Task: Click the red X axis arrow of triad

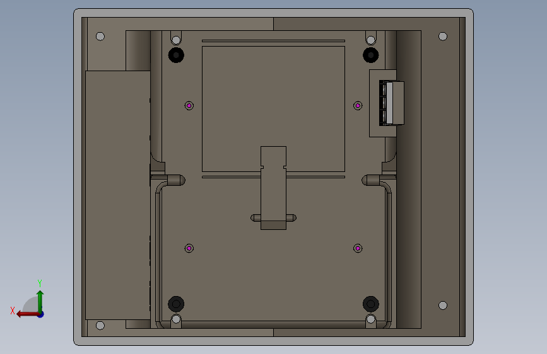Action: tap(27, 314)
